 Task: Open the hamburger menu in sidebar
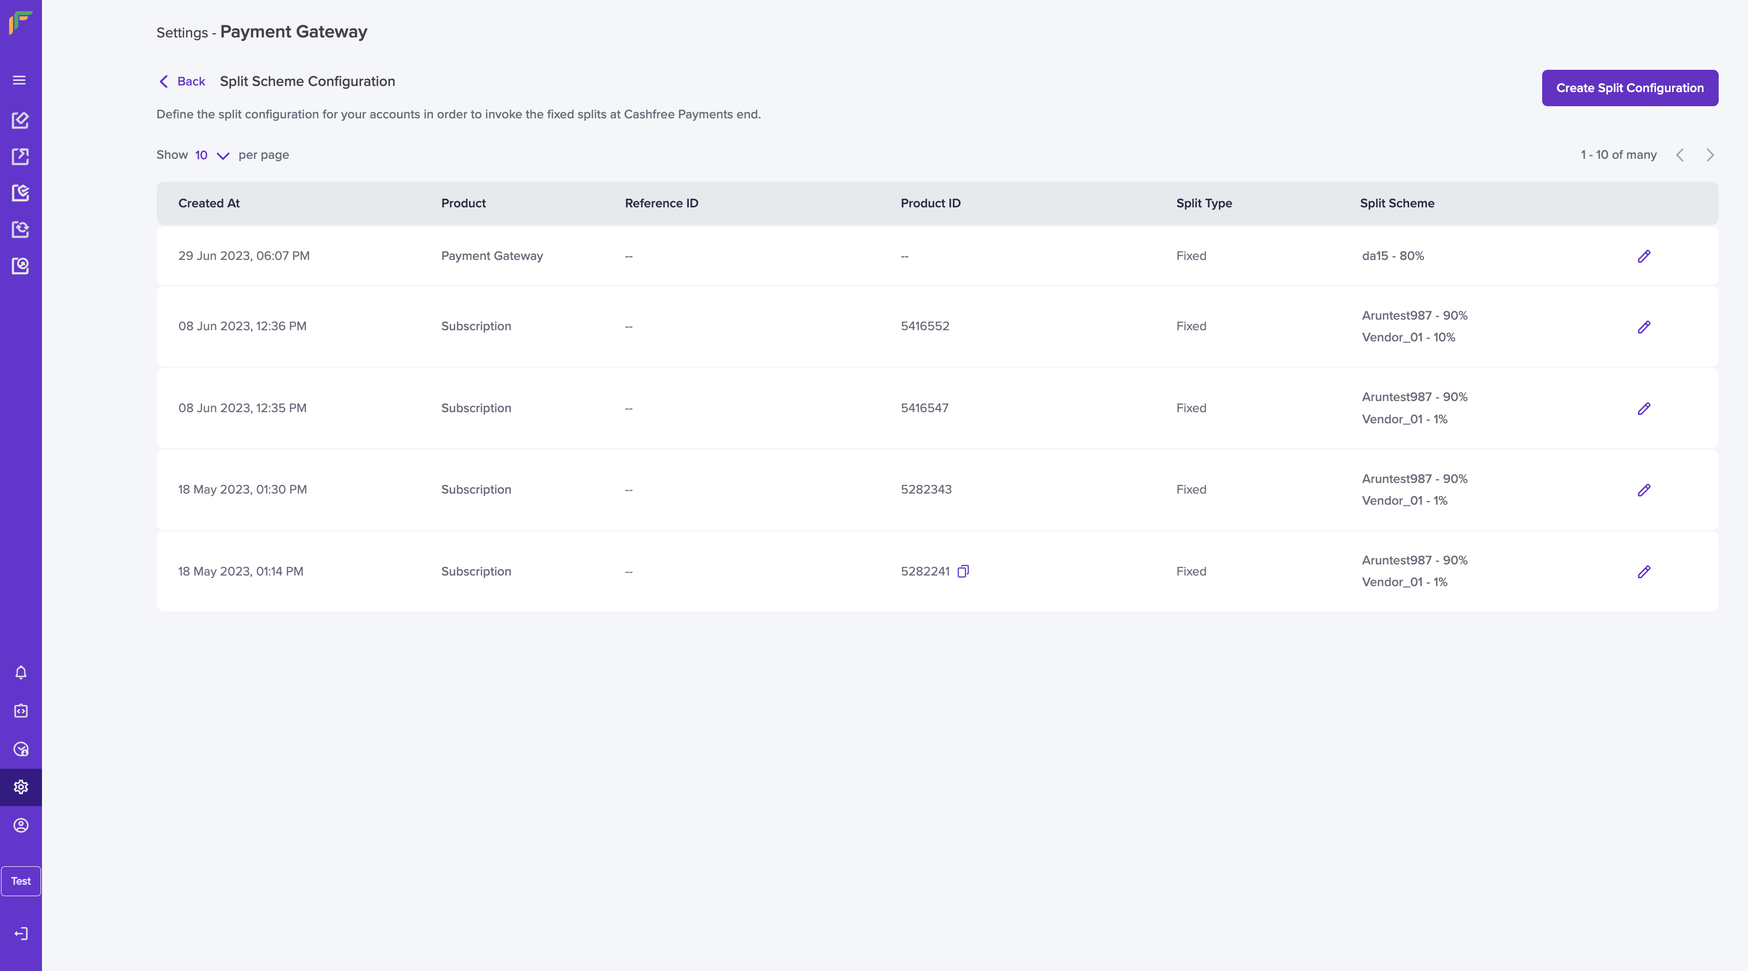point(20,80)
